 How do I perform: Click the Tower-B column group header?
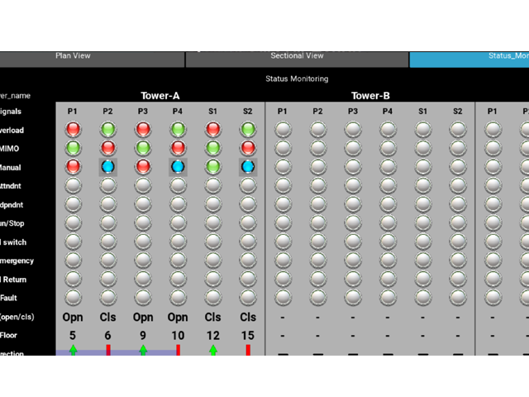pyautogui.click(x=370, y=95)
